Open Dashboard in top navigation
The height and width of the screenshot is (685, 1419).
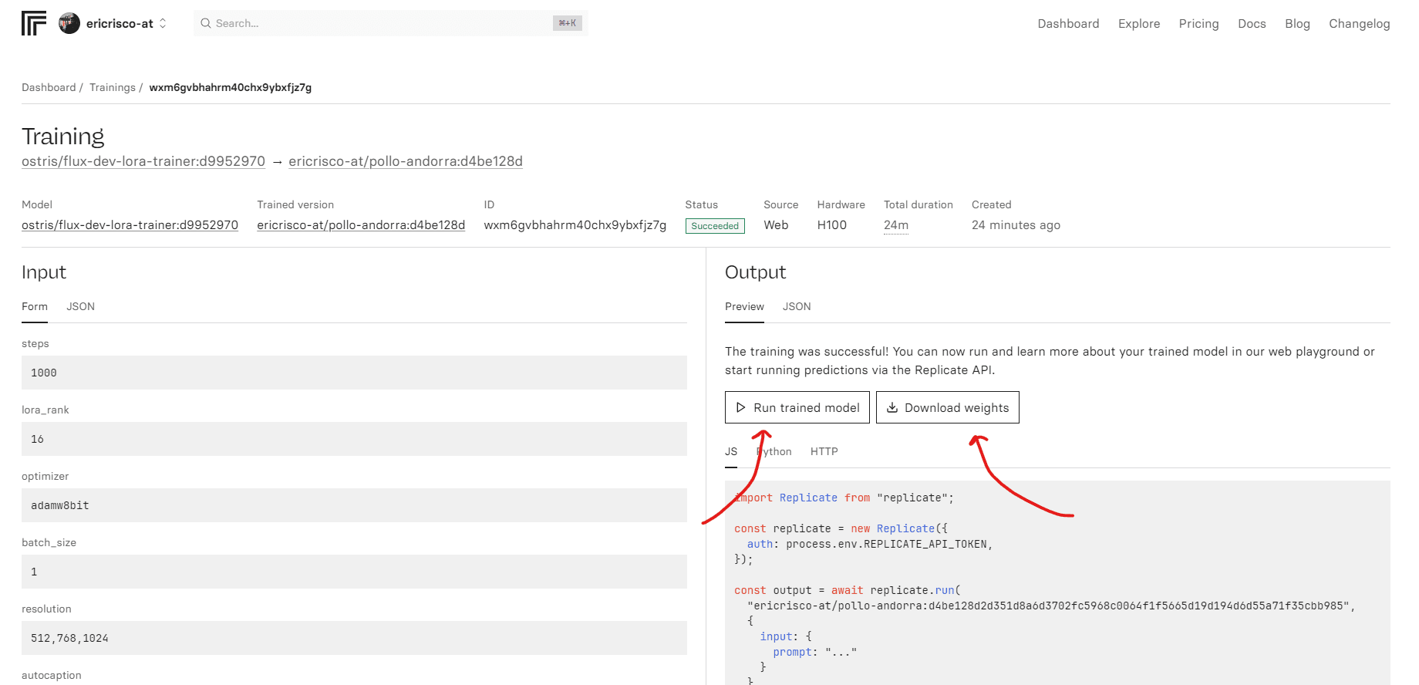pyautogui.click(x=1068, y=24)
